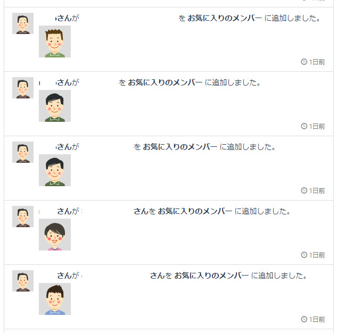The width and height of the screenshot is (338, 333).
Task: Click the clock icon in the last feed entry
Action: click(304, 319)
